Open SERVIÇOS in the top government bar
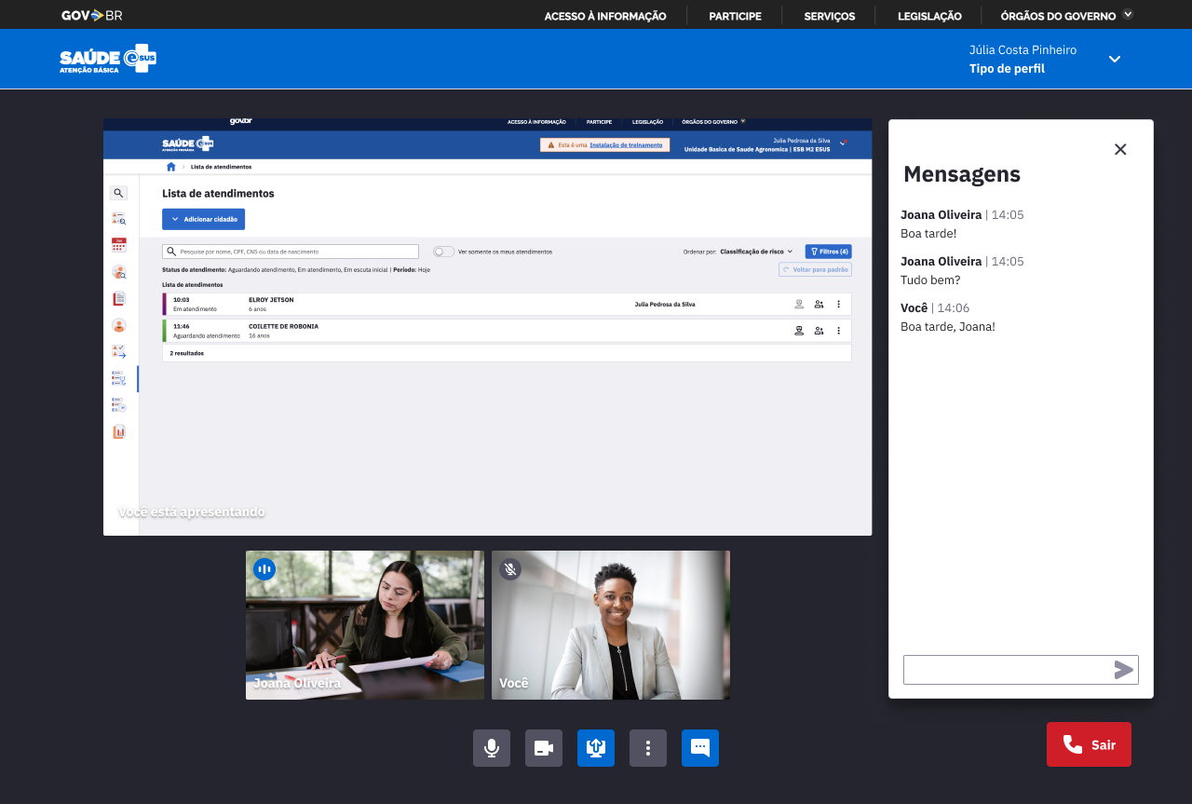 coord(830,16)
